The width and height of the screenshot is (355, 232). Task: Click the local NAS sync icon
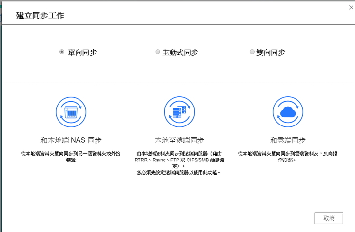click(71, 111)
